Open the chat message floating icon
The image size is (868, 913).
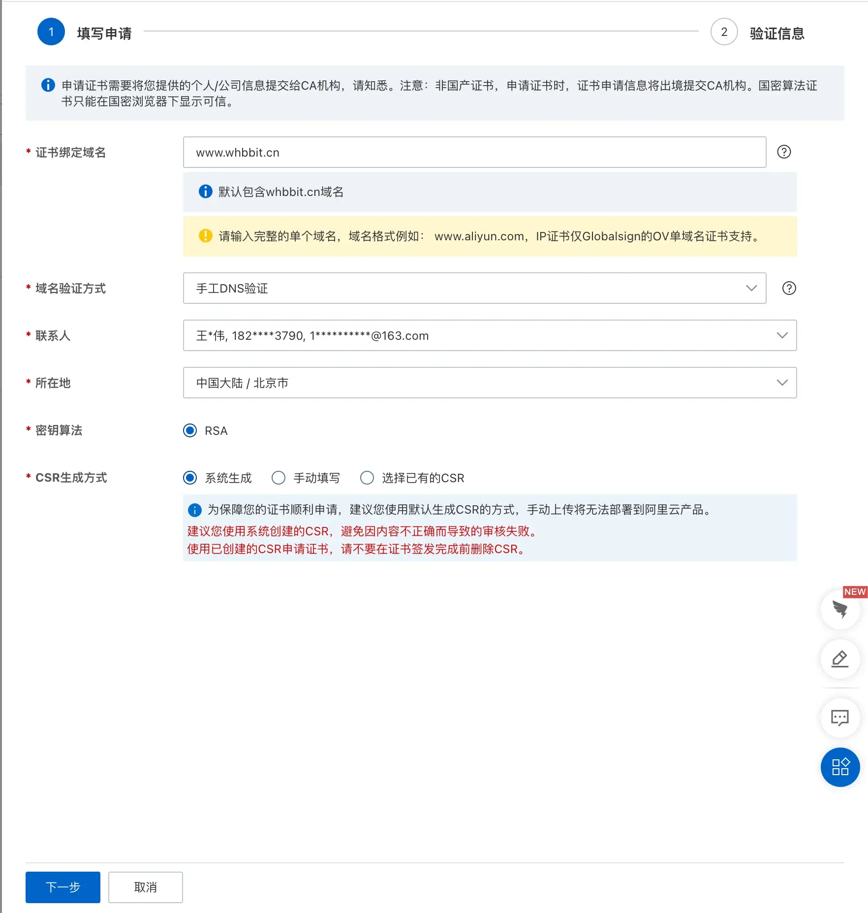coord(840,717)
